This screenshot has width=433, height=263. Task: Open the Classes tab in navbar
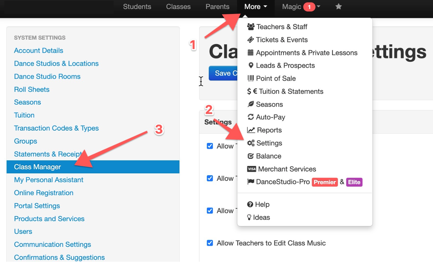pyautogui.click(x=178, y=7)
